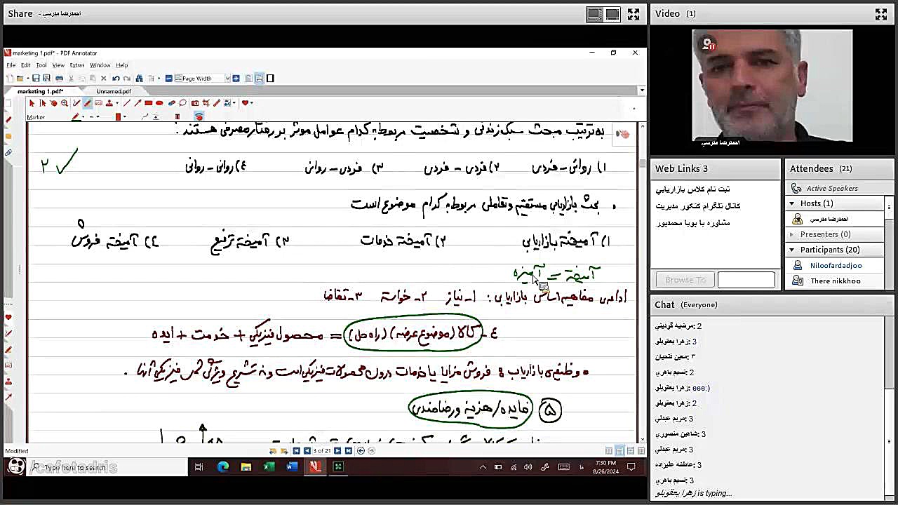Select attendee Niloofardadjoo
Viewport: 898px width, 505px height.
click(x=835, y=266)
